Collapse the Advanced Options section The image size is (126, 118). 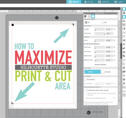85,44
